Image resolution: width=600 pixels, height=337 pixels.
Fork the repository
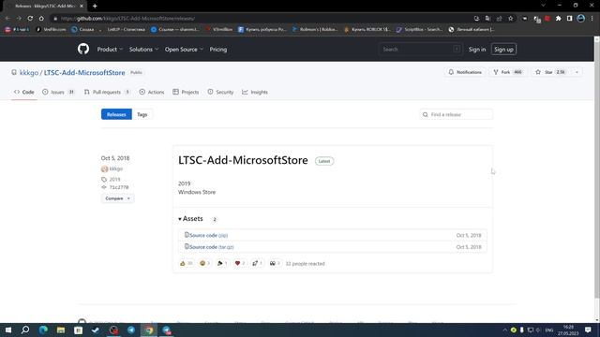pos(507,72)
